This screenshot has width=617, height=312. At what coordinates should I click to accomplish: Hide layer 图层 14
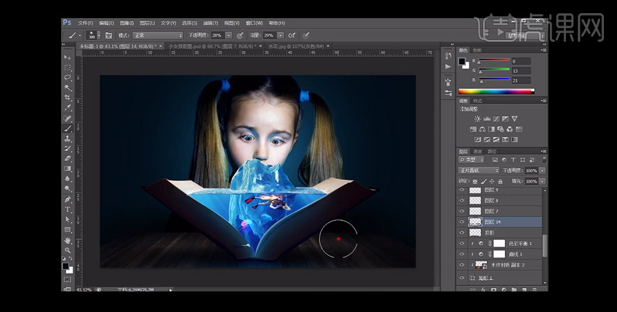click(x=462, y=222)
